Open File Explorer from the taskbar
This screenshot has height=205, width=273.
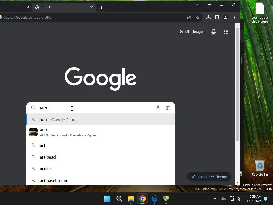[x=131, y=199]
